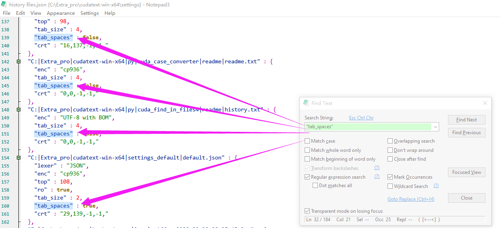
Task: Click help icon beside Regular expression search
Action: click(x=377, y=177)
